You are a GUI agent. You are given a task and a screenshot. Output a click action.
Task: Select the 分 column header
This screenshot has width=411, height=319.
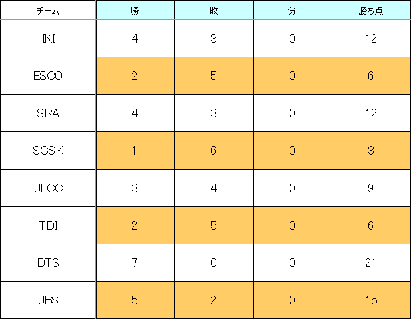292,10
